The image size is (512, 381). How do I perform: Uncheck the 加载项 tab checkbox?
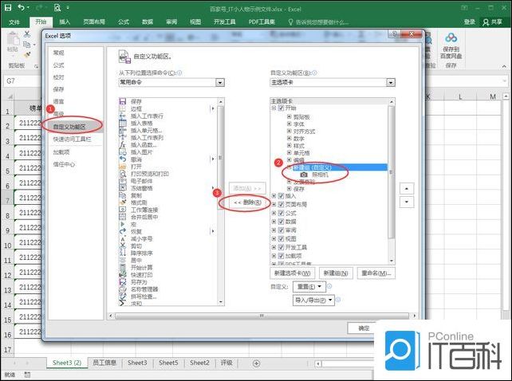[x=281, y=256]
